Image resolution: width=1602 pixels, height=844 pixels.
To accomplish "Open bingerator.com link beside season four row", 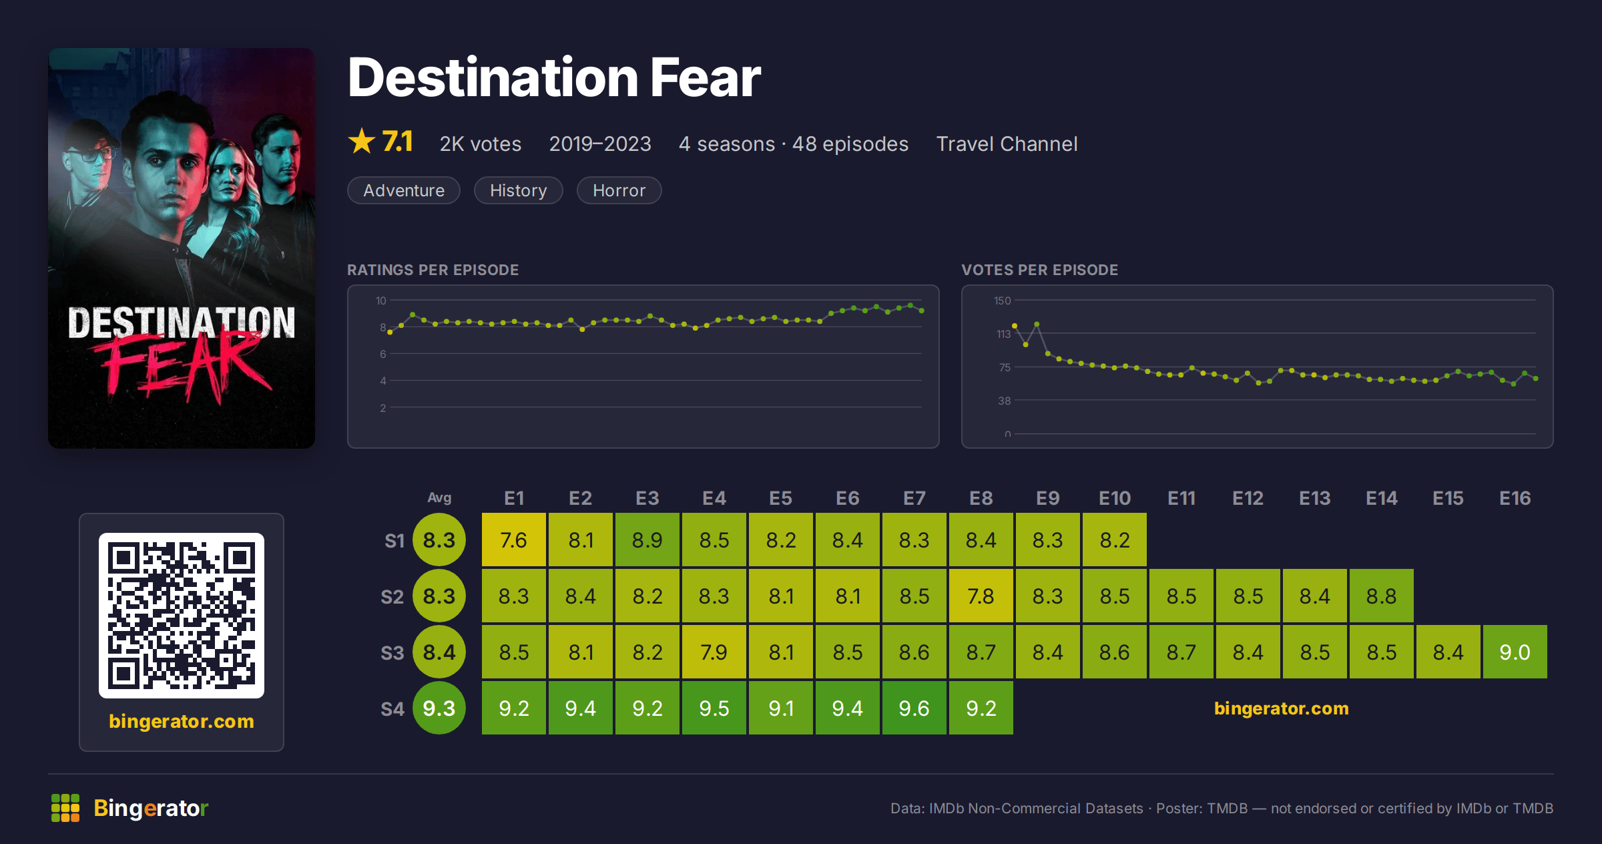I will (1282, 708).
